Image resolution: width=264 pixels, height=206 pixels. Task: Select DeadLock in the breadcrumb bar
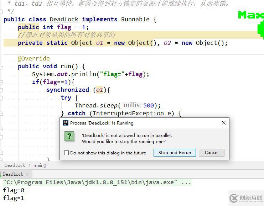(x=15, y=165)
